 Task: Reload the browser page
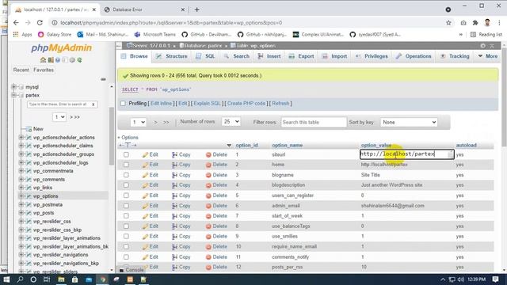point(40,23)
